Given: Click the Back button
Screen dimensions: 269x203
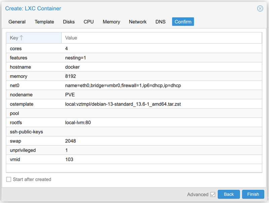Looking at the screenshot, I should click(229, 194).
